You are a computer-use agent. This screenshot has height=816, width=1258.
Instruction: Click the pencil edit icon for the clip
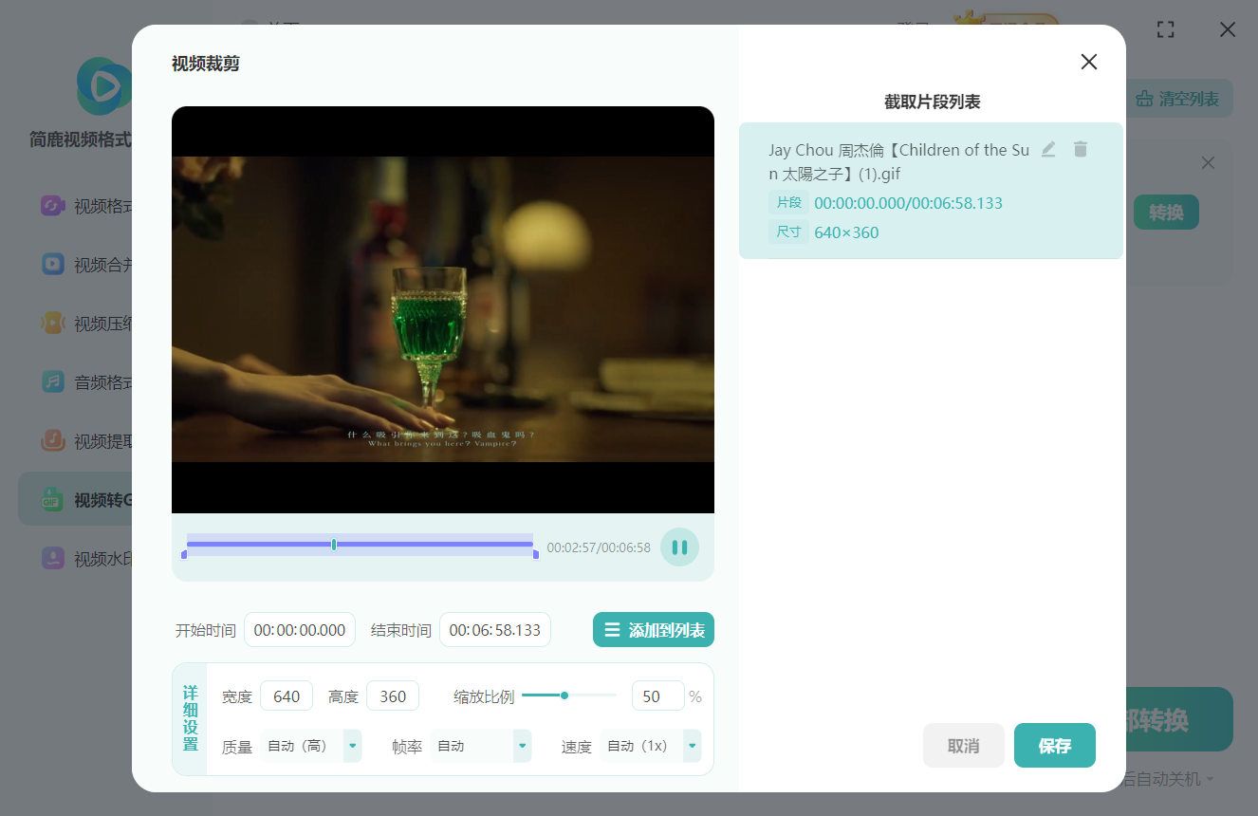[x=1048, y=149]
